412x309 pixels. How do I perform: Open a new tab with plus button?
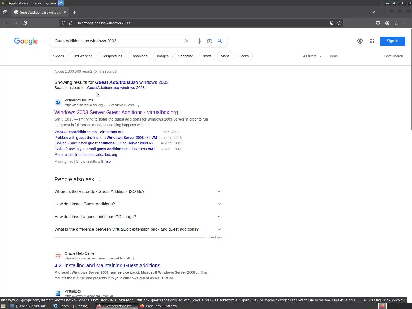[74, 12]
